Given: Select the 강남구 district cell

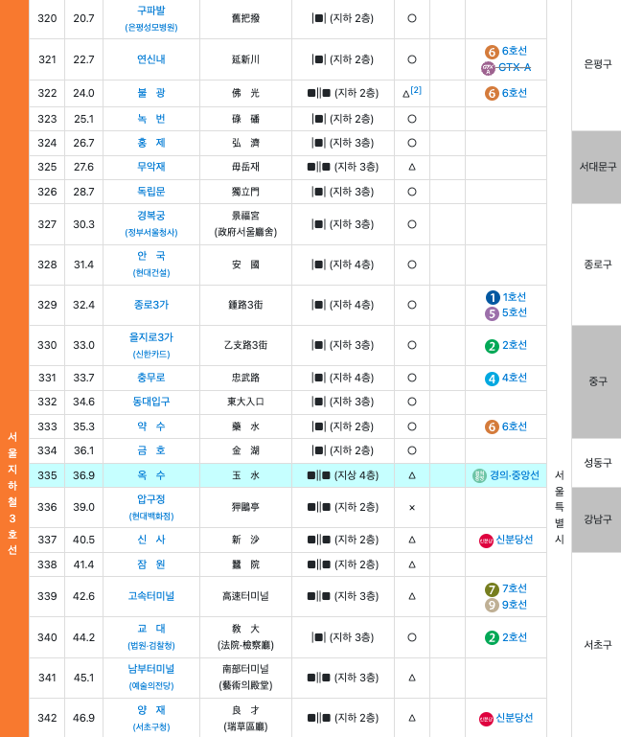Looking at the screenshot, I should [597, 519].
